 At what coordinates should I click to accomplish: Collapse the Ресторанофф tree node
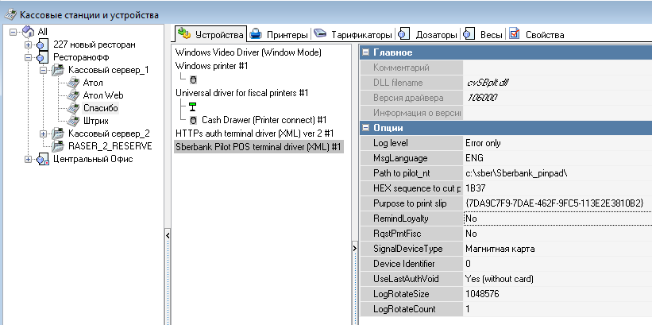tap(29, 57)
